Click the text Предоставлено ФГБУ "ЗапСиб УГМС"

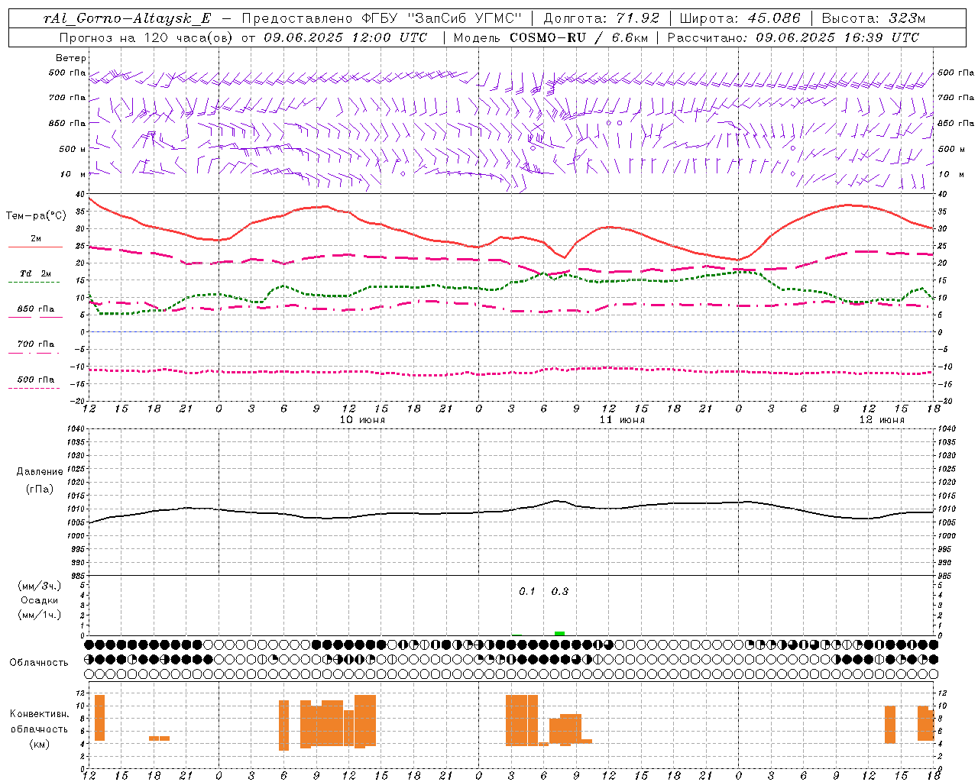pyautogui.click(x=381, y=18)
